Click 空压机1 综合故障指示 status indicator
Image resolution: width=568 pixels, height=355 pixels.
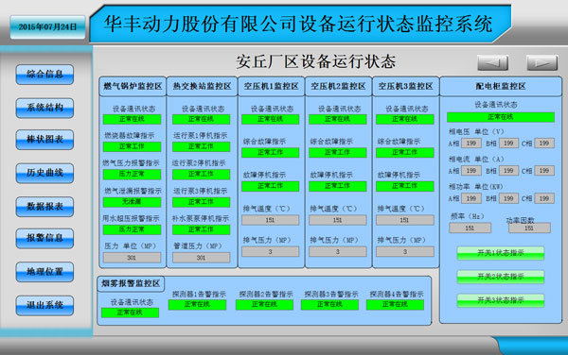(x=270, y=153)
